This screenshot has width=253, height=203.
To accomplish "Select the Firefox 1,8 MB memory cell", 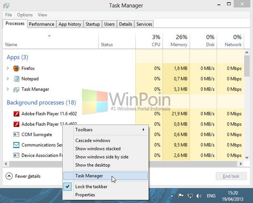I will tap(176, 68).
